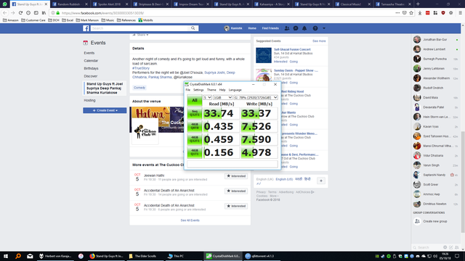Select English (US) language link
This screenshot has width=465, height=261.
(284, 179)
